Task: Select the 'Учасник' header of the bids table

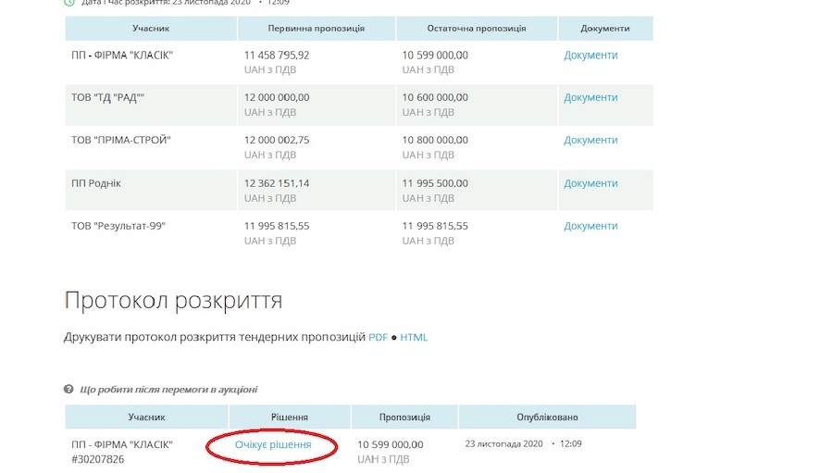Action: pos(151,29)
